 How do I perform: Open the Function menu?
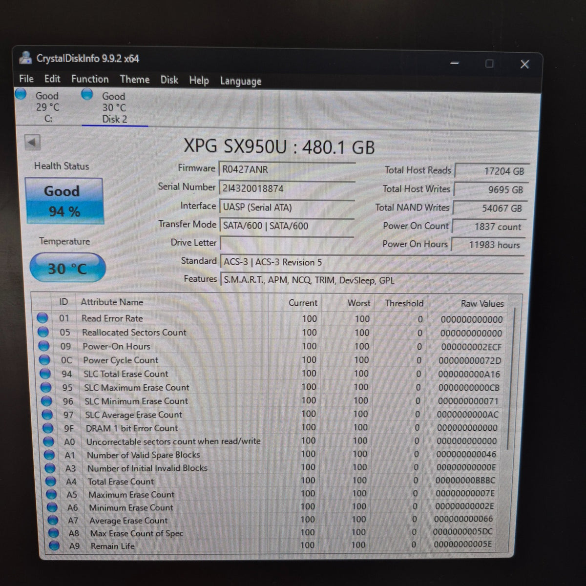point(90,79)
